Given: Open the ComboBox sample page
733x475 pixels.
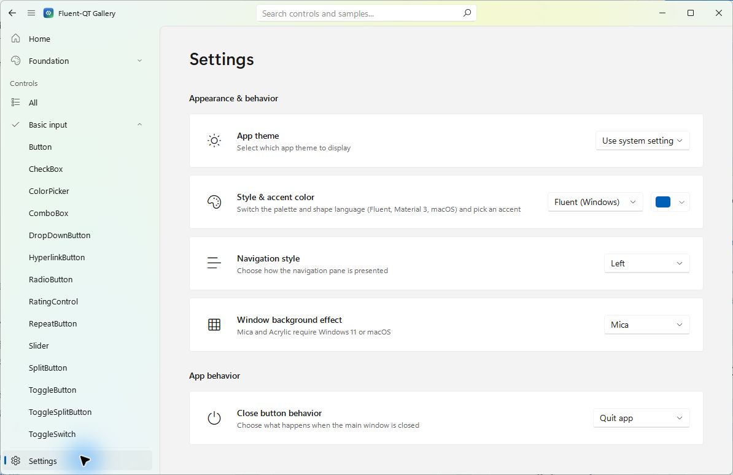Looking at the screenshot, I should pos(77,213).
